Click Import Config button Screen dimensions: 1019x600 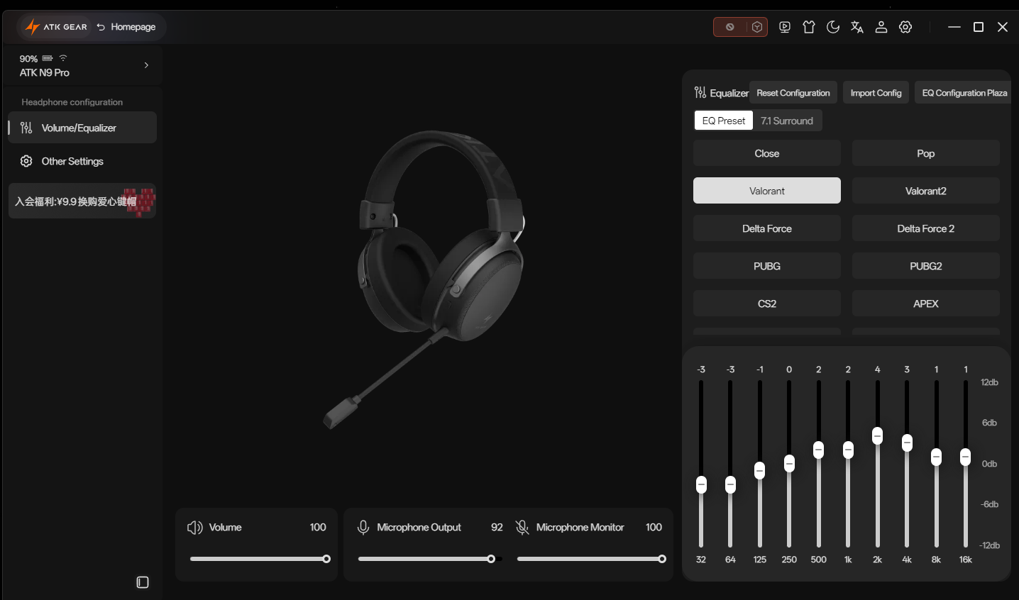[x=876, y=93]
